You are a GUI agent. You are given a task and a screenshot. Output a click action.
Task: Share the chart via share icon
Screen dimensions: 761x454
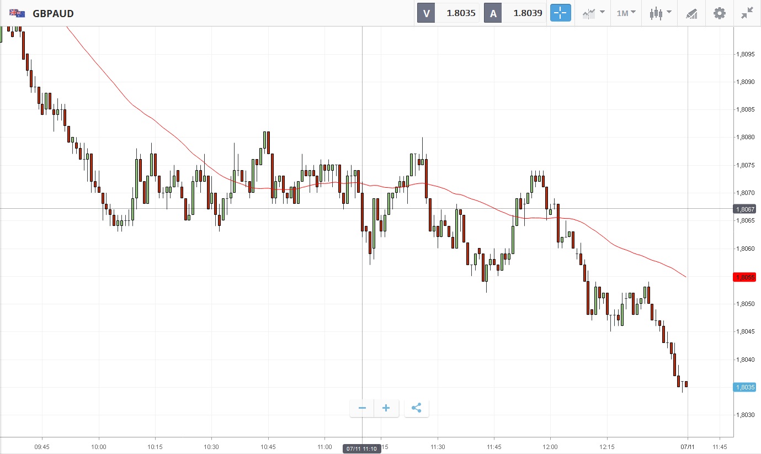pos(417,408)
